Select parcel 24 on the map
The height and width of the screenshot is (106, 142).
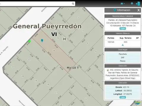(x=54, y=51)
